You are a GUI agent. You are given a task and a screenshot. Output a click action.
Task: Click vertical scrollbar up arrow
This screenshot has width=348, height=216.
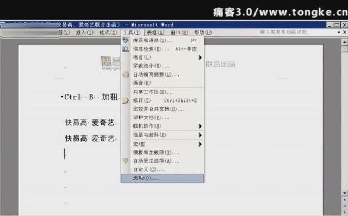(344, 42)
